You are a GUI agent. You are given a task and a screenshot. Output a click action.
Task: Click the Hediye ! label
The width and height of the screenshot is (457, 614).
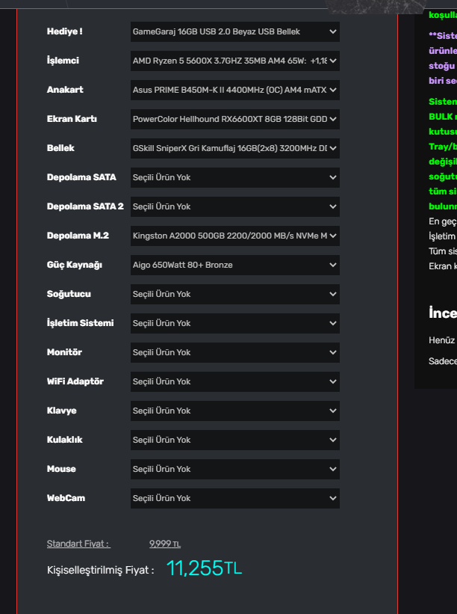click(x=64, y=31)
